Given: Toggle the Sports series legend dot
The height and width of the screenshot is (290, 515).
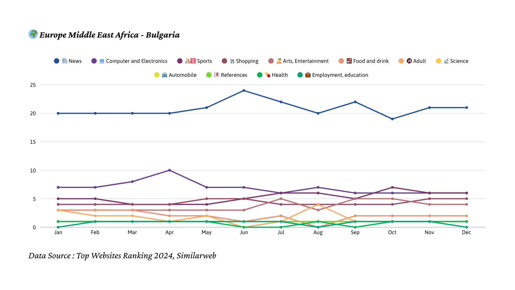Looking at the screenshot, I should click(180, 61).
